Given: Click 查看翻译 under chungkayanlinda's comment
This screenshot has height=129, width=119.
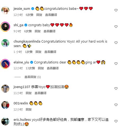Looking at the screenshot, I should click(x=50, y=52).
